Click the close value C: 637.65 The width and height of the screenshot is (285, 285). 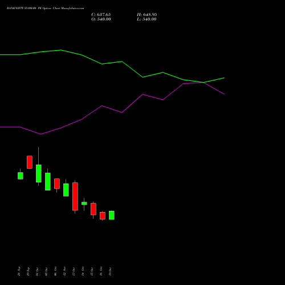[x=101, y=15]
